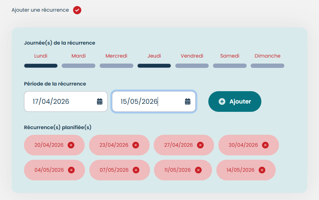Focus the start date field 17/04/2026
Screen dimensions: 319x200
60,101
